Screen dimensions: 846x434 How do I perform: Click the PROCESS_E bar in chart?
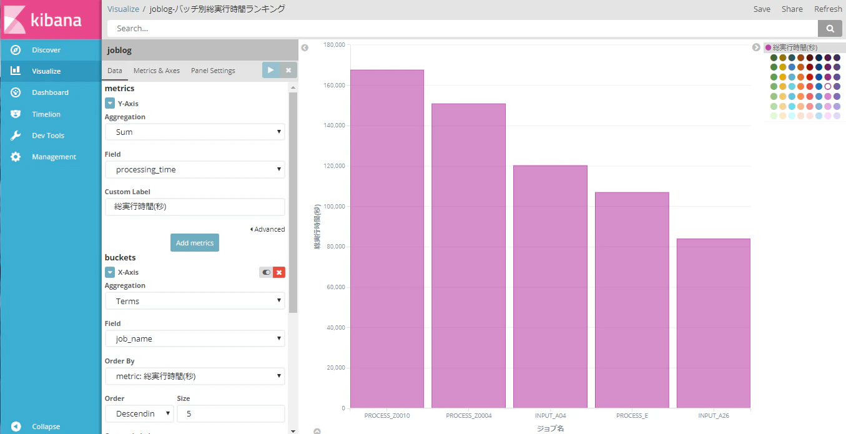tap(632, 300)
